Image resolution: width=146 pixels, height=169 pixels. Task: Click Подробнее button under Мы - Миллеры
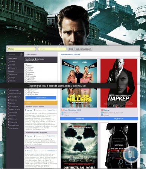click(79, 119)
